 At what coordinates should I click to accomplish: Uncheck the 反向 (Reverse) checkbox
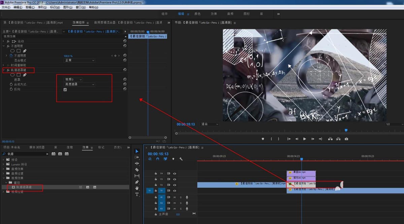[x=65, y=90]
